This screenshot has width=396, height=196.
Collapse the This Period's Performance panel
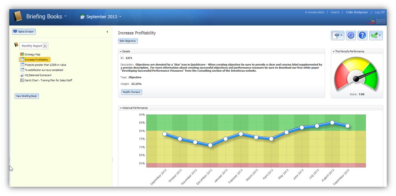tap(334, 51)
